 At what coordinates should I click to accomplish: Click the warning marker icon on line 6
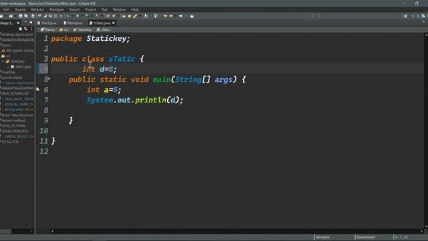(37, 89)
